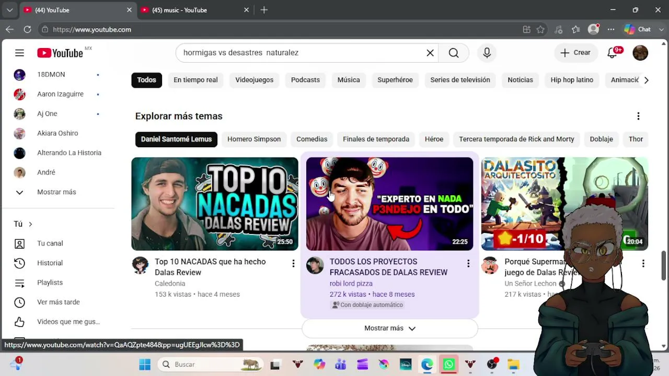The height and width of the screenshot is (376, 669).
Task: Show more filter chips with the right arrow
Action: coord(646,80)
